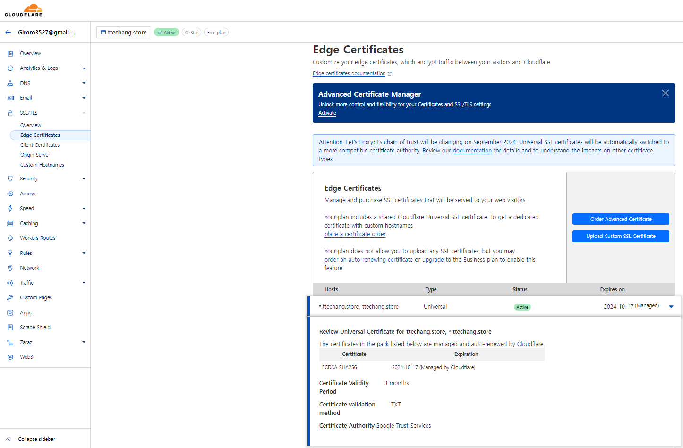The image size is (683, 448).
Task: Click the upgrade link
Action: coord(433,260)
